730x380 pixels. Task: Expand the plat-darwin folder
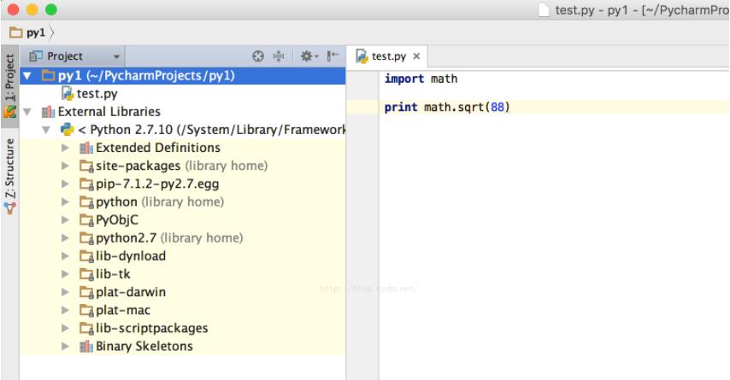[65, 292]
